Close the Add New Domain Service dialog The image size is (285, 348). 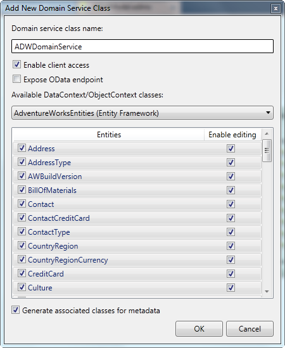tap(275, 9)
